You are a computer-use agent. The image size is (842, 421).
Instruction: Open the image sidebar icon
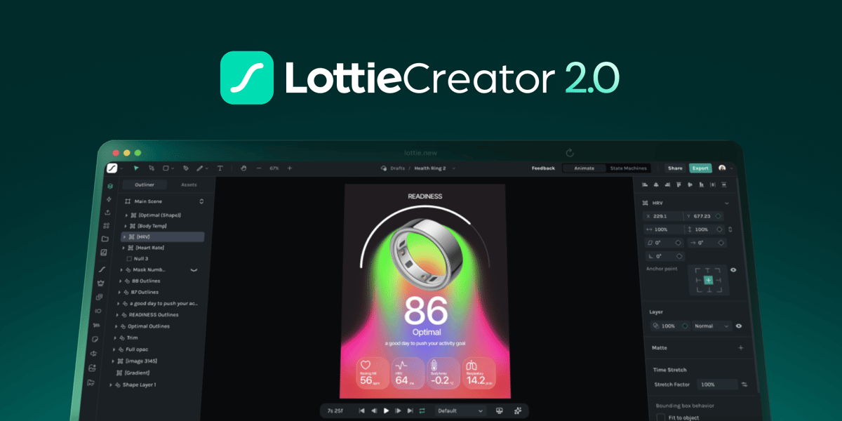[x=105, y=252]
